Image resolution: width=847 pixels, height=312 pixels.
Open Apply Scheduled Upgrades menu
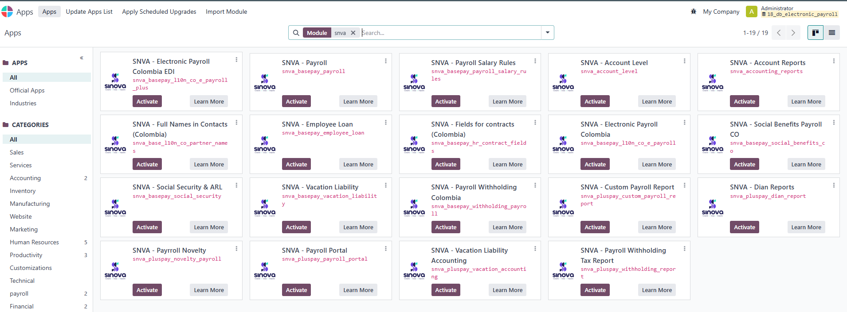pyautogui.click(x=159, y=12)
